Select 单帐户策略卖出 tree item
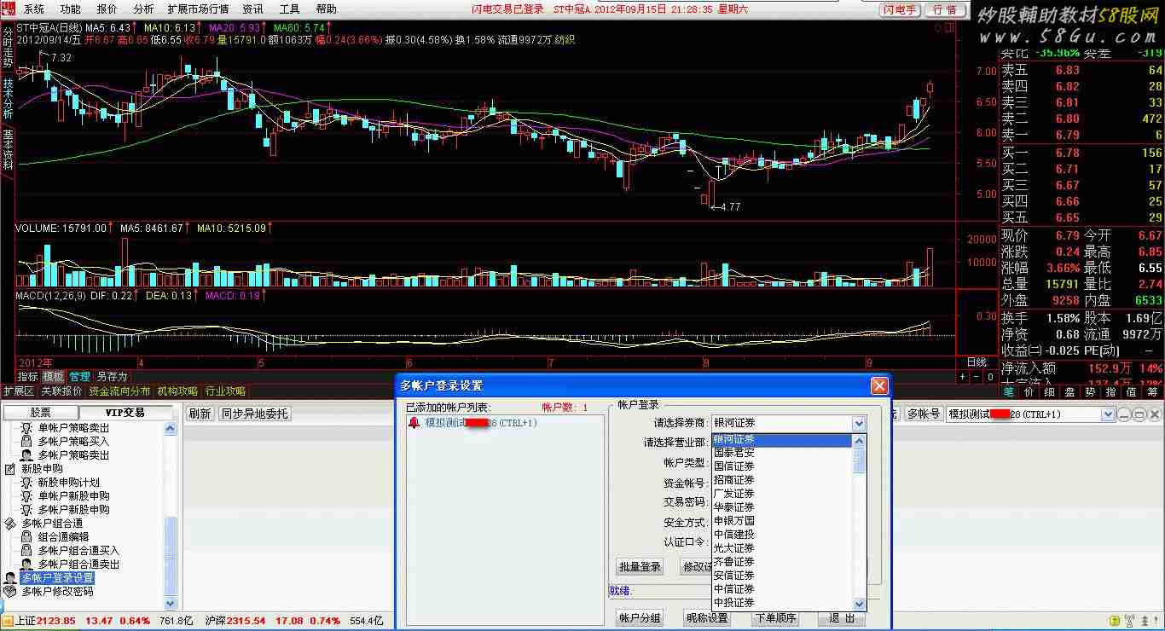The image size is (1165, 631). pos(73,427)
